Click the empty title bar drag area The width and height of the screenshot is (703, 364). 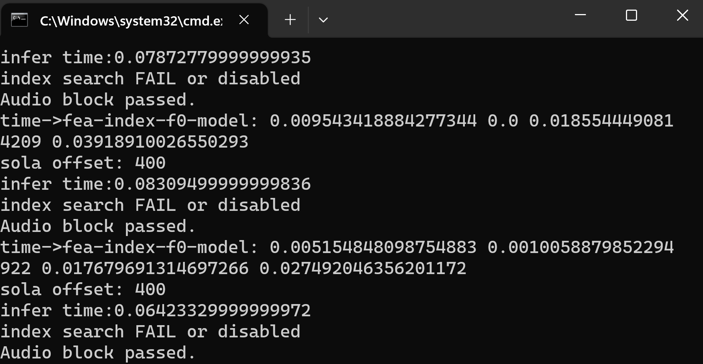coord(444,18)
